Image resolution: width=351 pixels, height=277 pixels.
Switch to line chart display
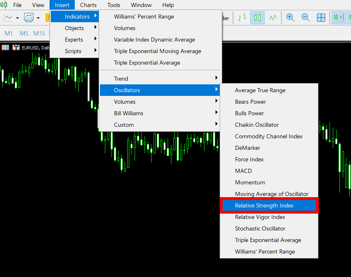pyautogui.click(x=273, y=18)
